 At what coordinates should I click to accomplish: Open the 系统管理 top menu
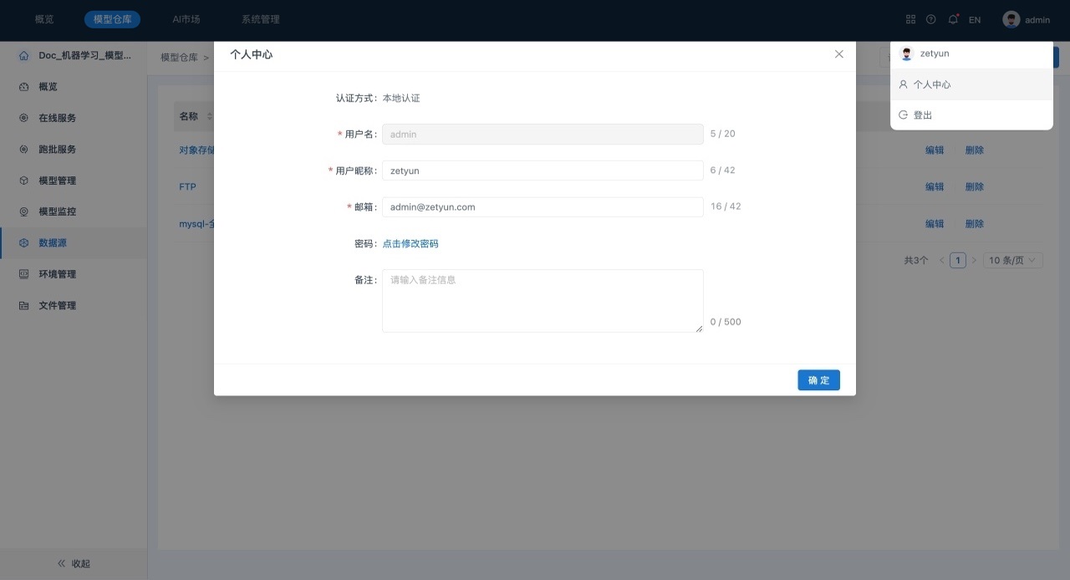click(x=260, y=19)
